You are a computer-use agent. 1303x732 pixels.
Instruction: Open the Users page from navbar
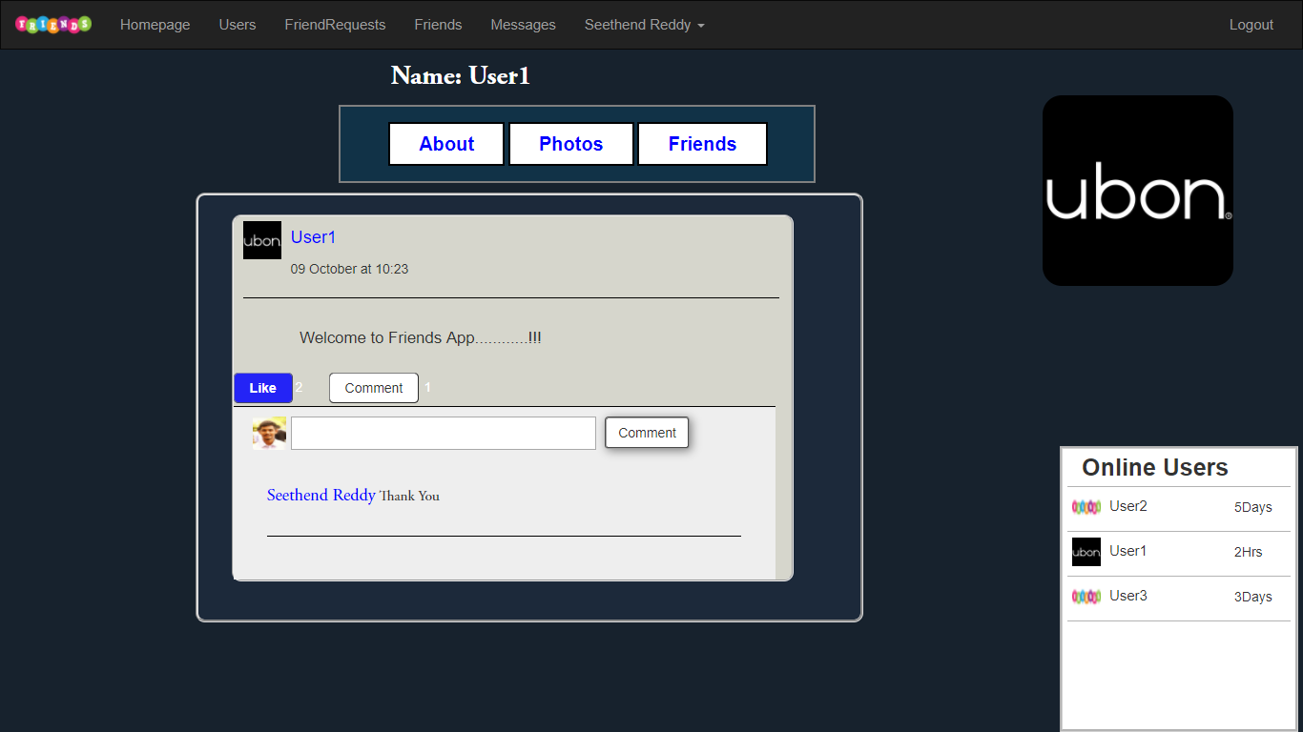[x=238, y=25]
